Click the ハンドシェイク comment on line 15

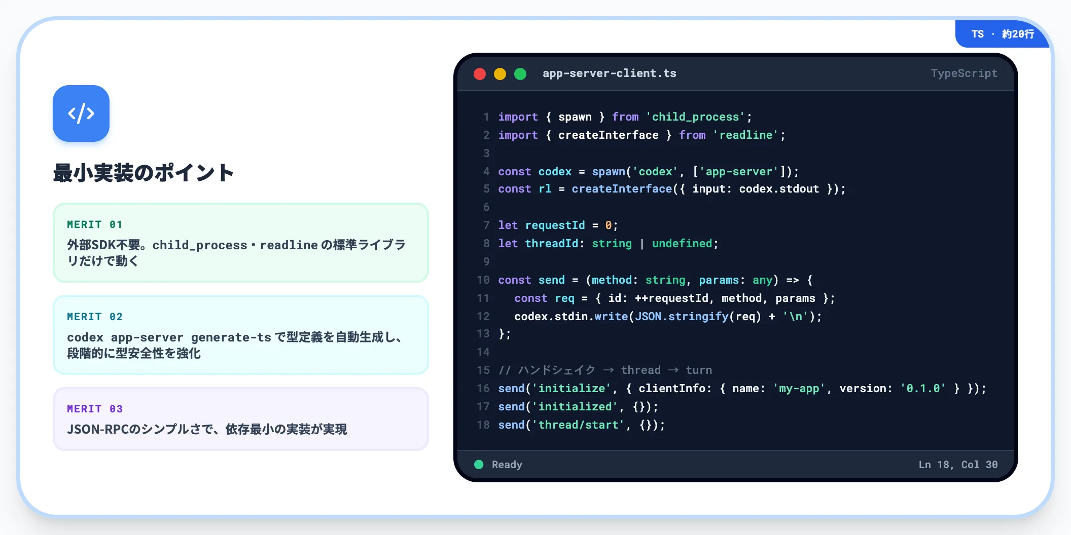click(x=605, y=370)
